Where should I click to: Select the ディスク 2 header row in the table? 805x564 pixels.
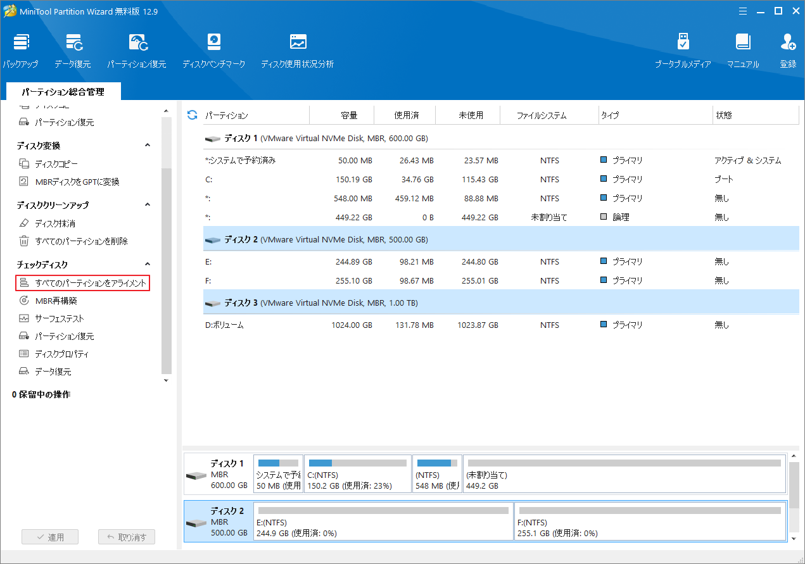coord(500,240)
